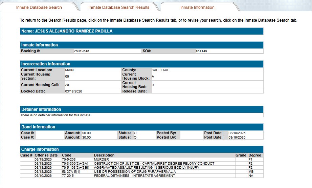Click charge code 76-5-103(2)+(3BI)

(75, 167)
